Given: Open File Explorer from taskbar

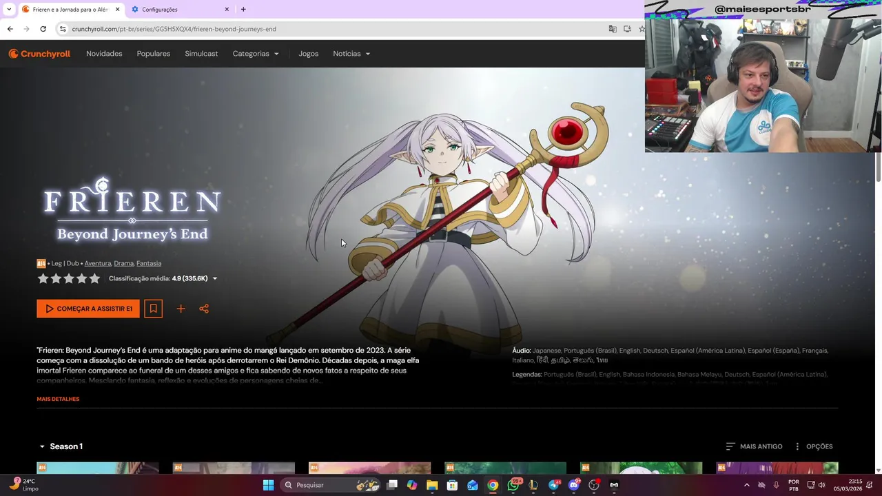Looking at the screenshot, I should coord(432,485).
